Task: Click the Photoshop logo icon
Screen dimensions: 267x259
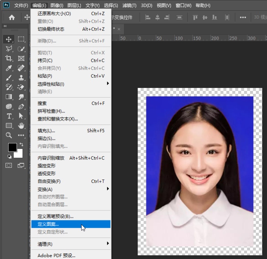Action: pos(6,5)
